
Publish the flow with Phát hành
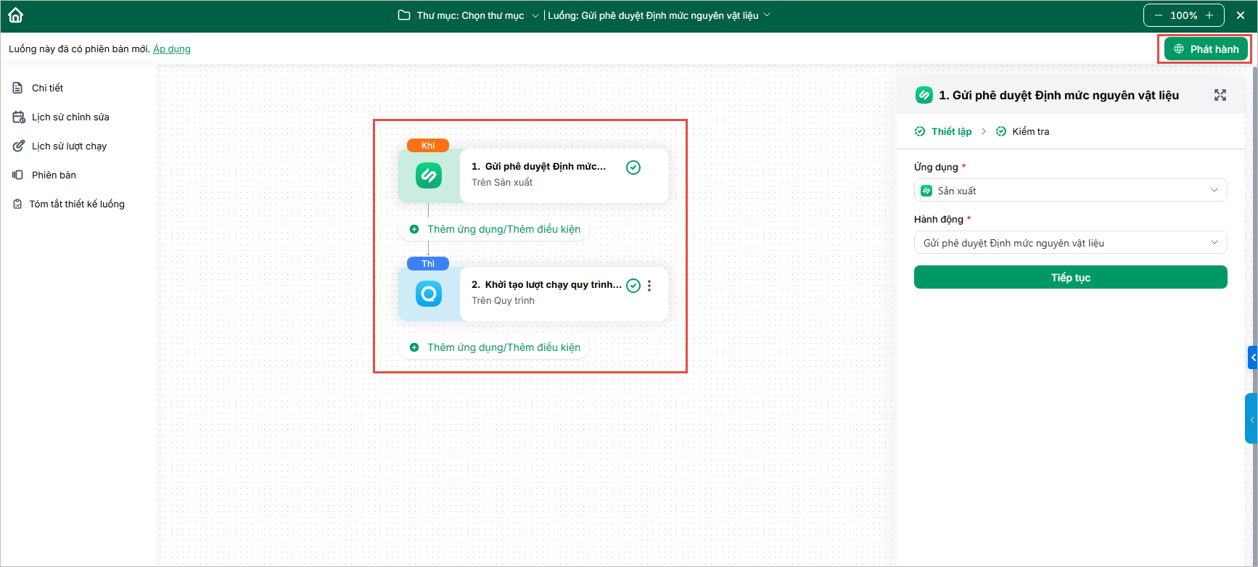click(1206, 49)
